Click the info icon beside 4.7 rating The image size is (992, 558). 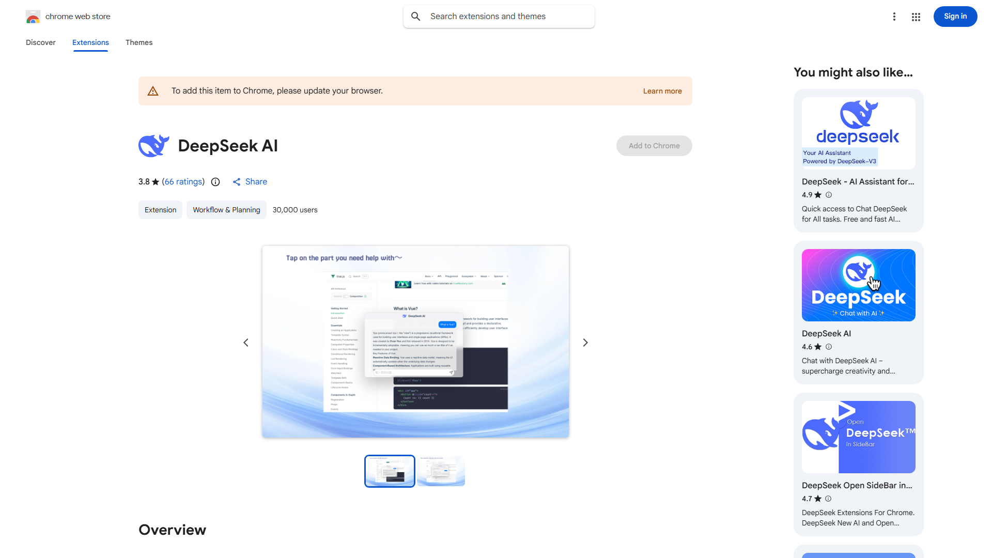828,499
